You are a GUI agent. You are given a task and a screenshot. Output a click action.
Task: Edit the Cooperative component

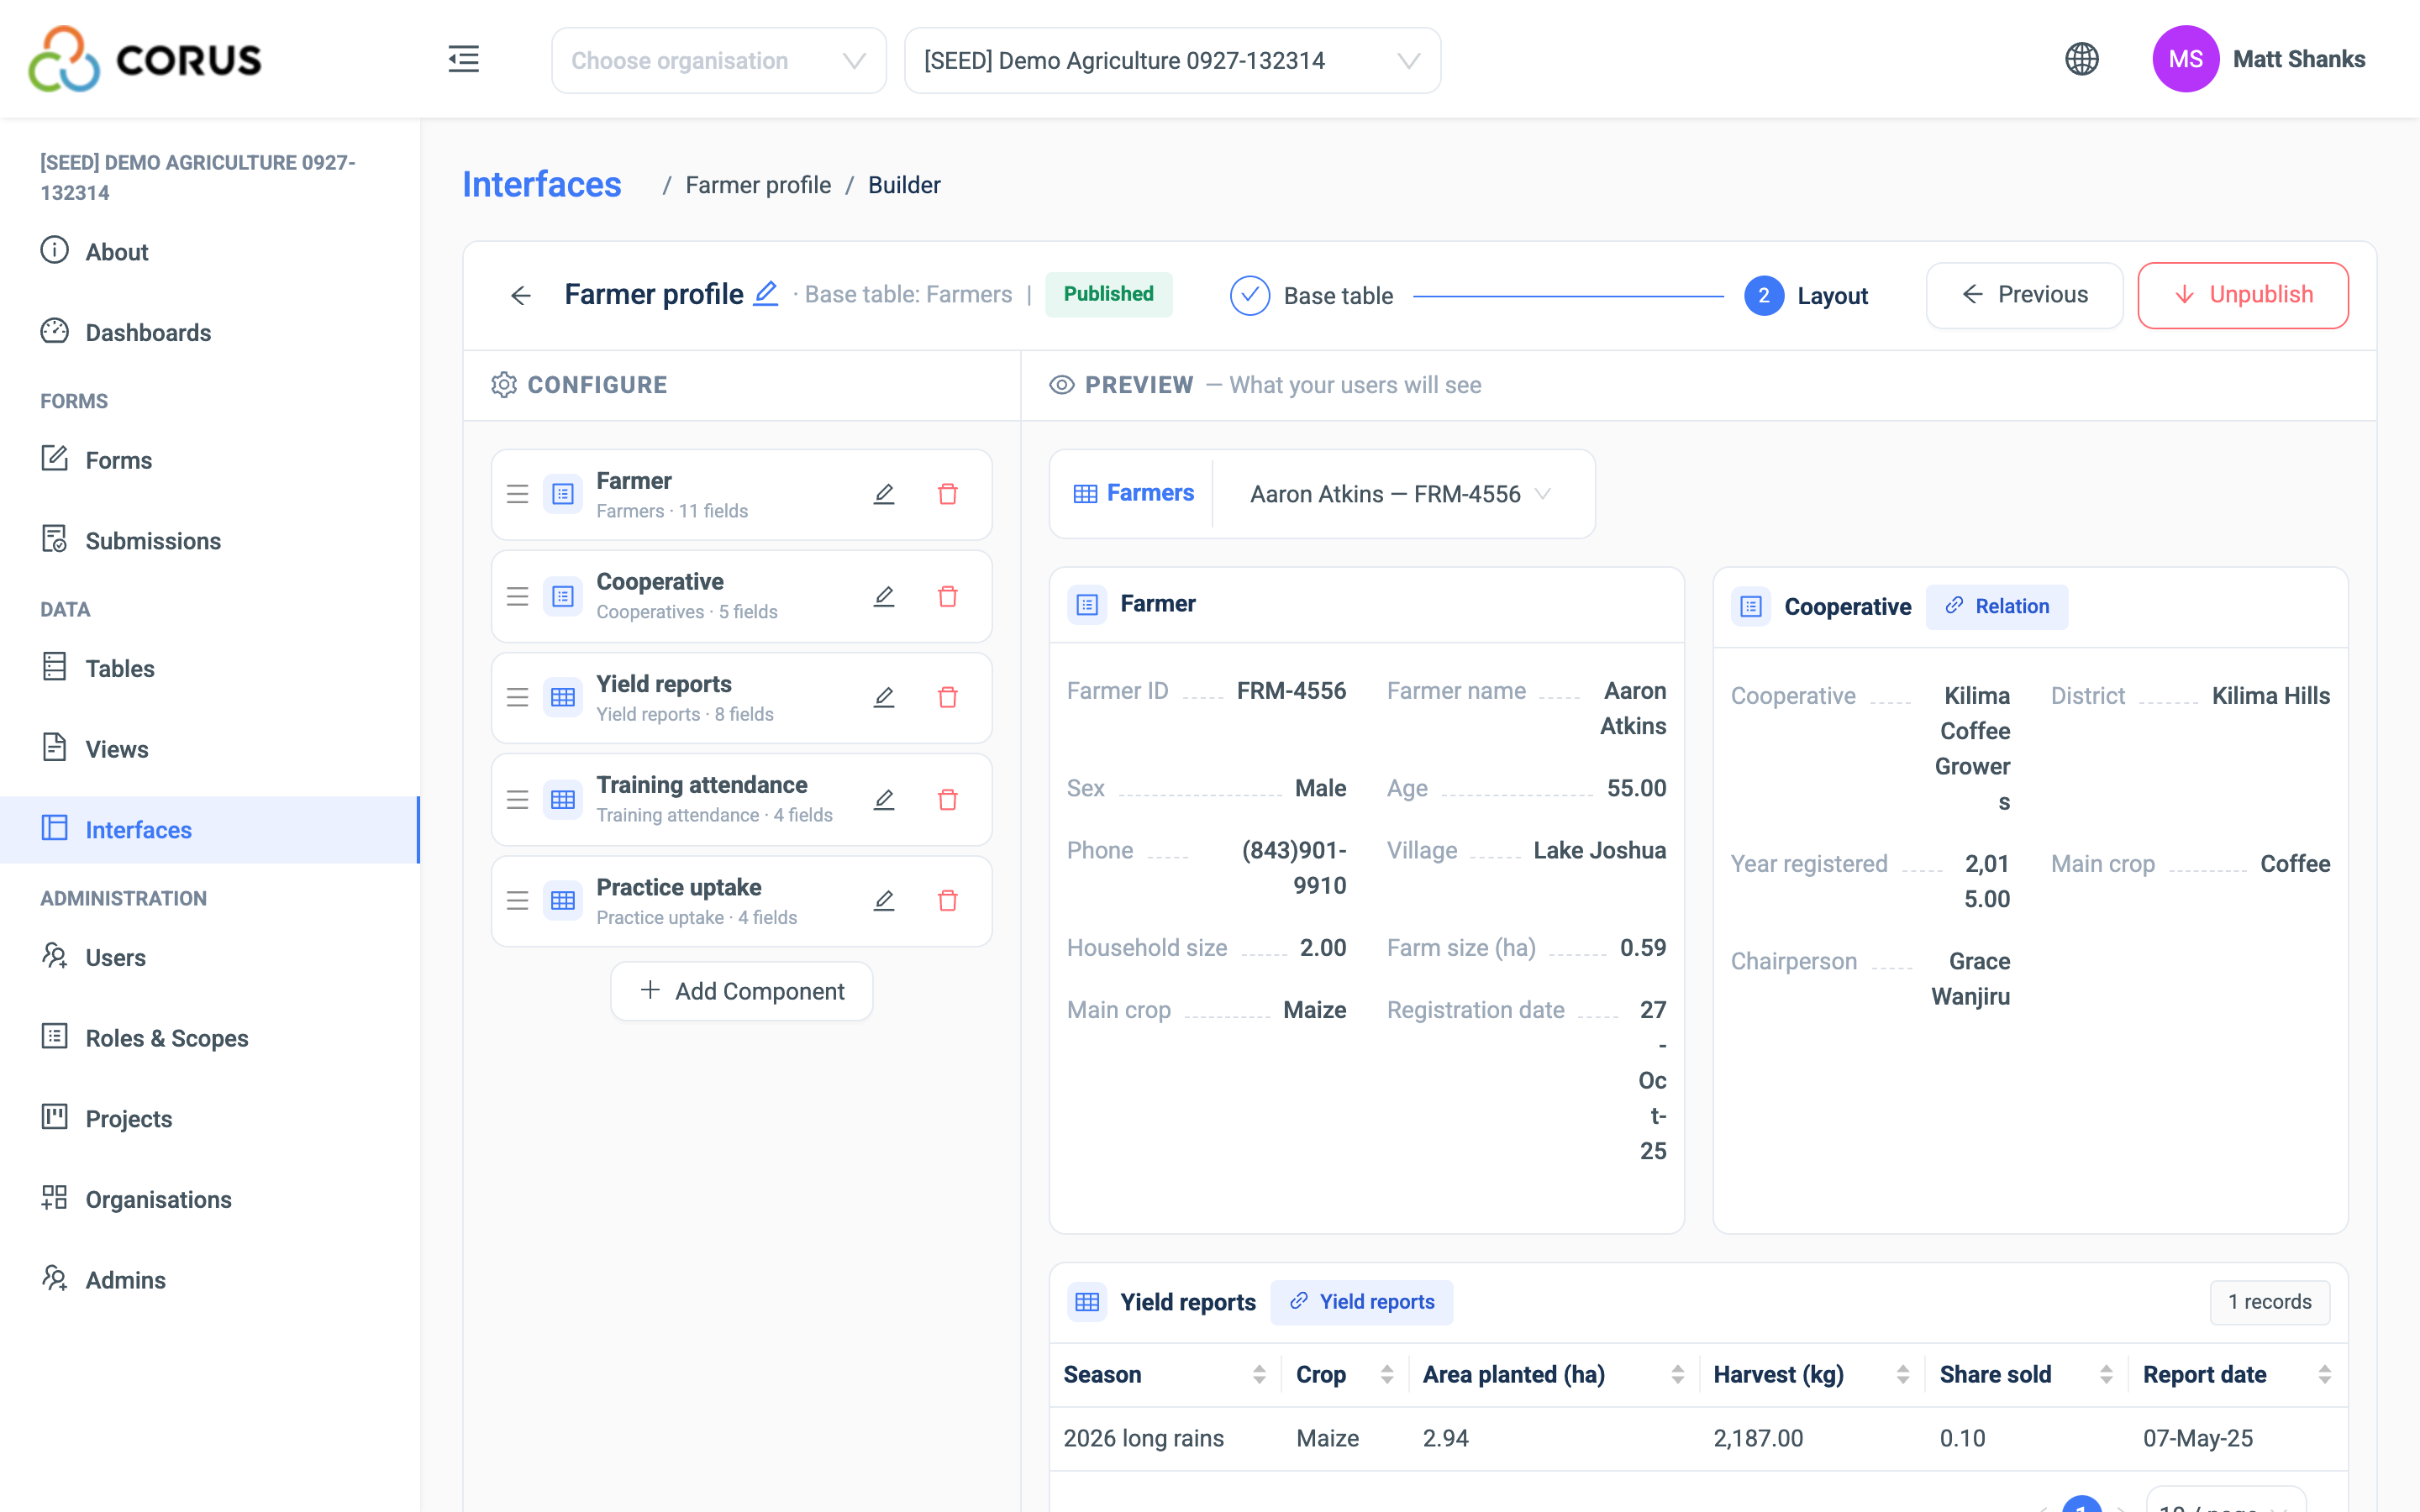[x=884, y=596]
